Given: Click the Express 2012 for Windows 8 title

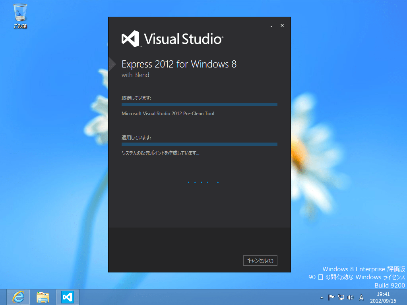Looking at the screenshot, I should pyautogui.click(x=179, y=64).
